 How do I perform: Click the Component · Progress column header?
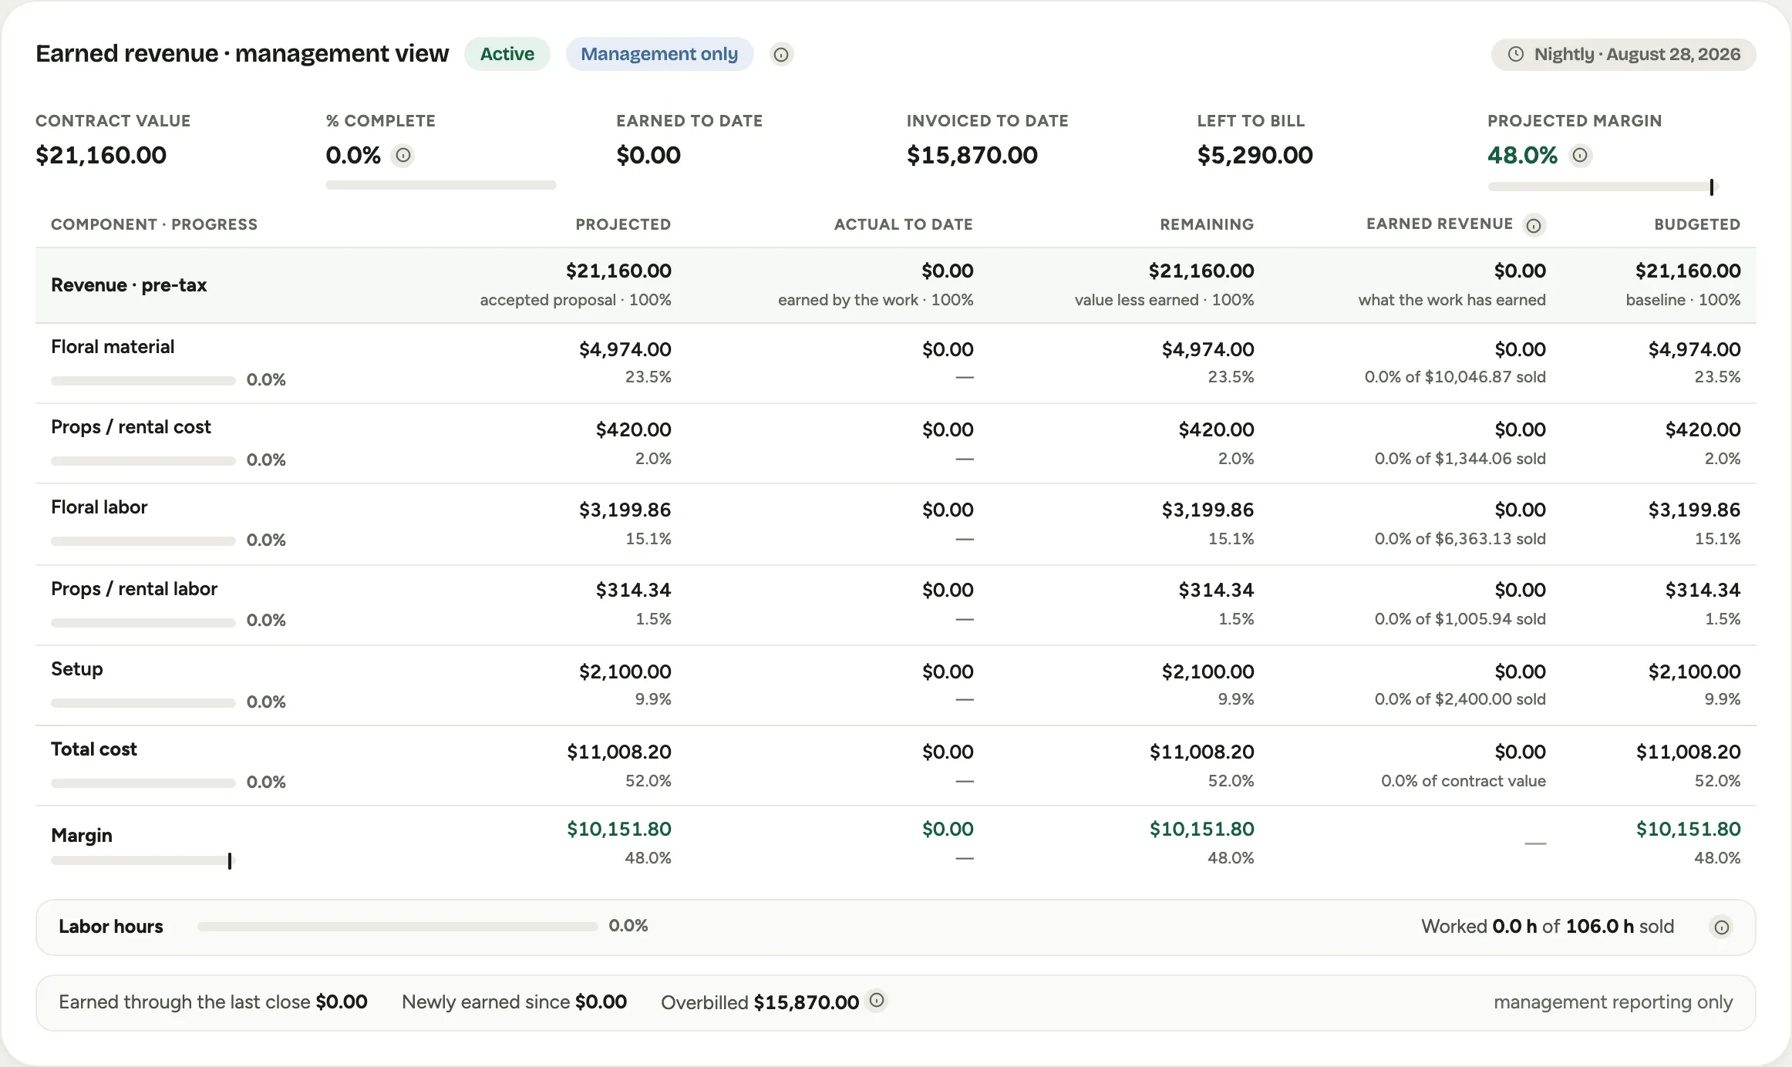[x=154, y=224]
